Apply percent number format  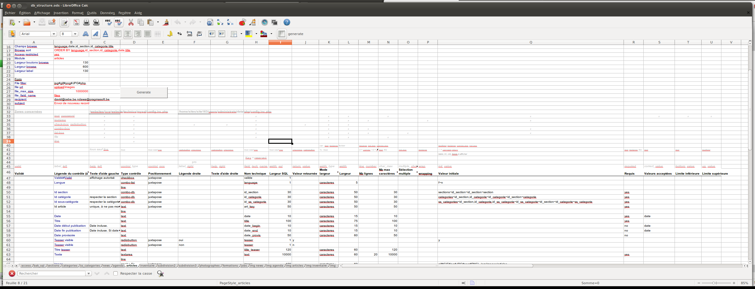[179, 34]
